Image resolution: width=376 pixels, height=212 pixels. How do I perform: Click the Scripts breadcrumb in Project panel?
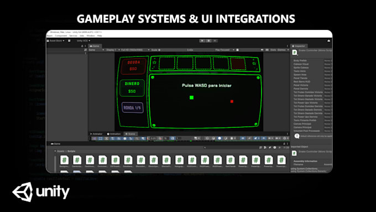pos(71,151)
